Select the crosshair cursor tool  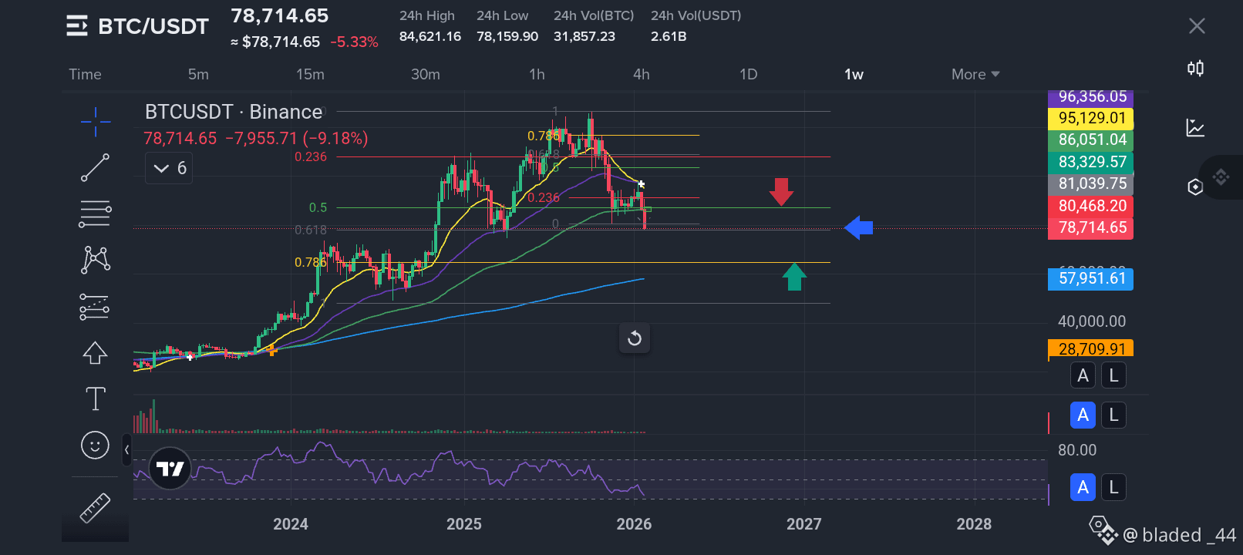(x=96, y=121)
